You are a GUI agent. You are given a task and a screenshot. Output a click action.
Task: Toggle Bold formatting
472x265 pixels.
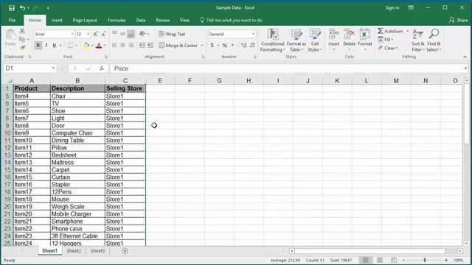coord(38,46)
